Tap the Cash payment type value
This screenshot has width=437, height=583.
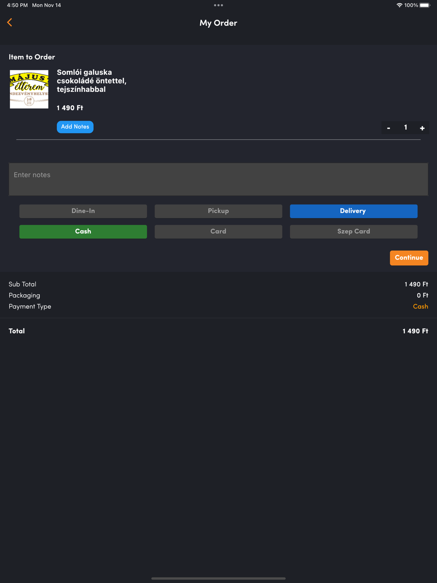tap(420, 307)
